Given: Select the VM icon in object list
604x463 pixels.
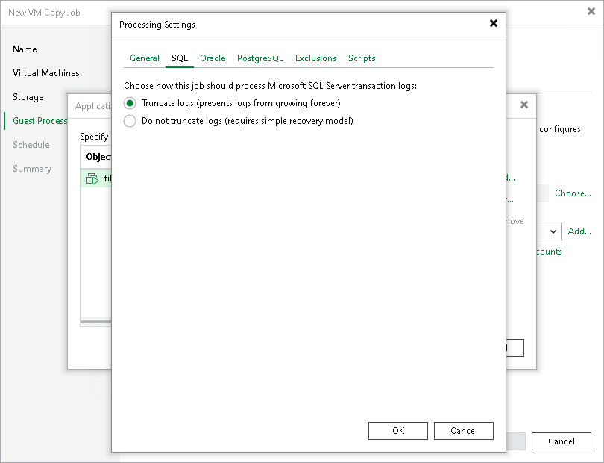Looking at the screenshot, I should 92,178.
